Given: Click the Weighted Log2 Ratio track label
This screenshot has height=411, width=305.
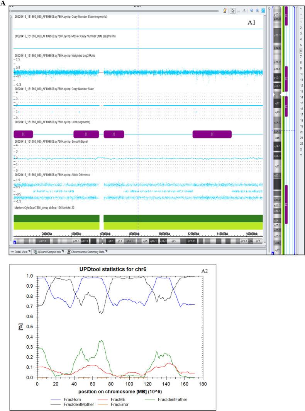Looking at the screenshot, I should click(x=55, y=56).
